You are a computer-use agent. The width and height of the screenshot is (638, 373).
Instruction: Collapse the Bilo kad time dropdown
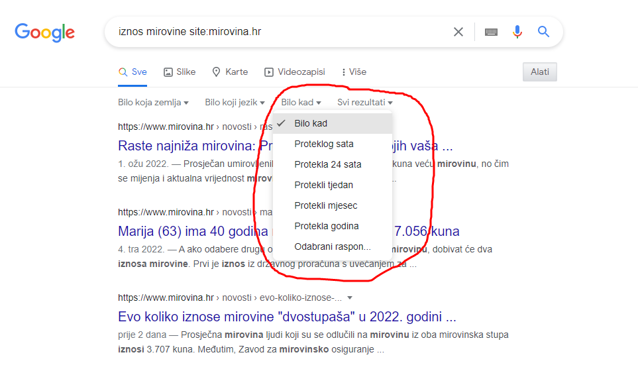pos(301,103)
